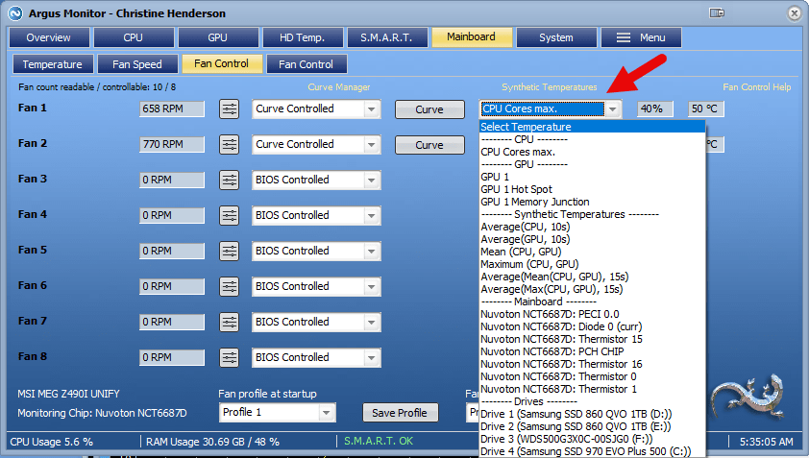Open Fan 2 settings slider icon
Screen dimensions: 809x458
[x=229, y=144]
